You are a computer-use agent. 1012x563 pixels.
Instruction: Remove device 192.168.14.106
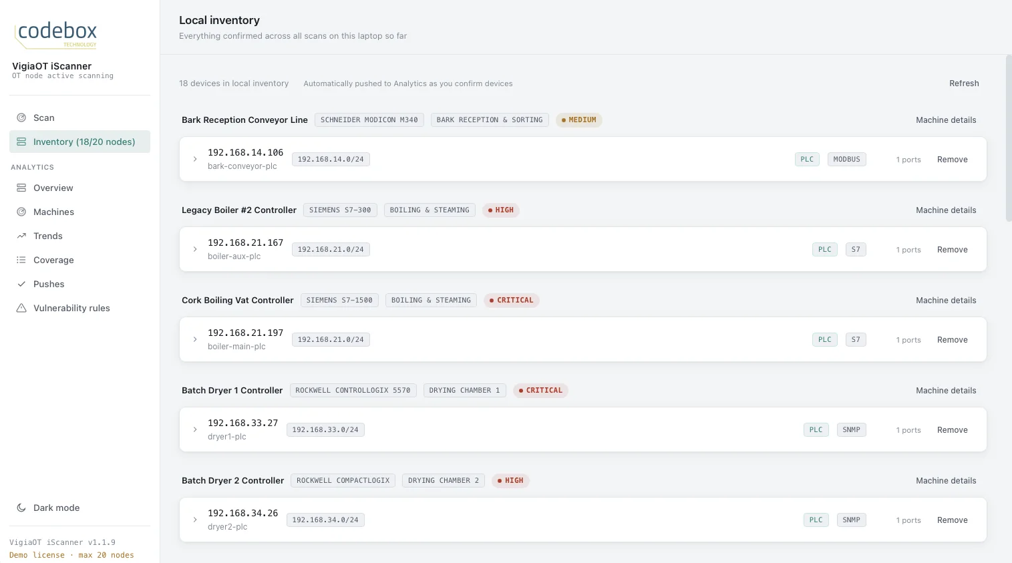coord(952,160)
